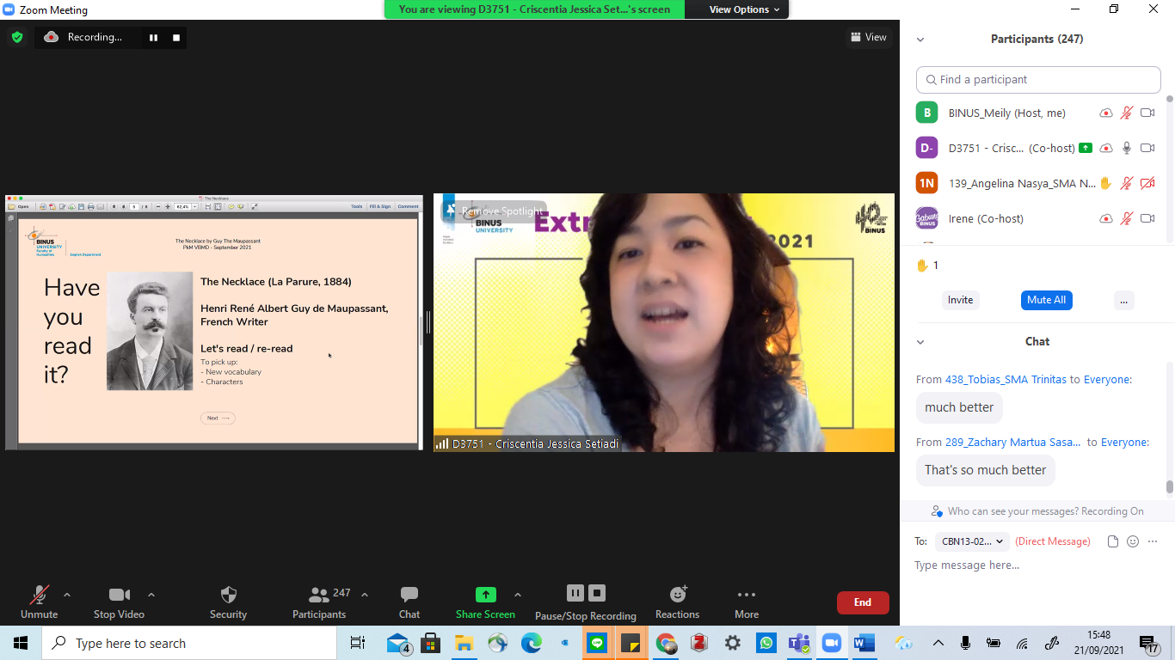This screenshot has width=1175, height=660.
Task: Open the More options menu
Action: point(747,595)
